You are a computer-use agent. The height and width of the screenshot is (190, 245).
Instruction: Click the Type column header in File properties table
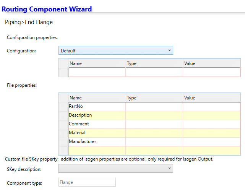[154, 97]
